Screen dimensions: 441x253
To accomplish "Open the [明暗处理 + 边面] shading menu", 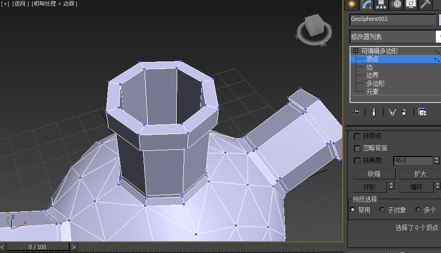I will [x=54, y=4].
